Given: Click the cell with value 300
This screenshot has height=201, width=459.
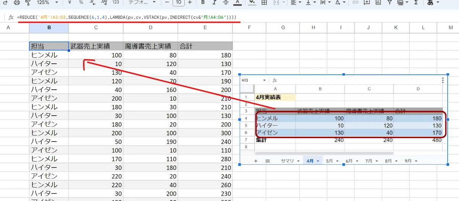Looking at the screenshot, I should tap(205, 133).
